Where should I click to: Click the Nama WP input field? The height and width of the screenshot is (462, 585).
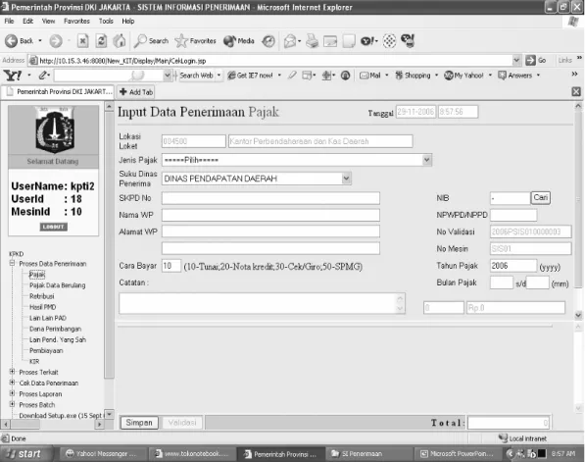point(270,215)
